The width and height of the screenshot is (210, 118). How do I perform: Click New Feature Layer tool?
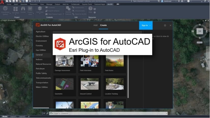tap(54, 14)
